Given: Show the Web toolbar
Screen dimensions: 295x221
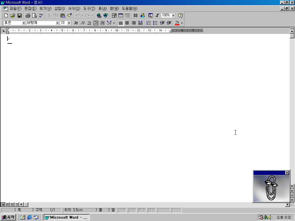Looking at the screenshot, I should (106, 16).
